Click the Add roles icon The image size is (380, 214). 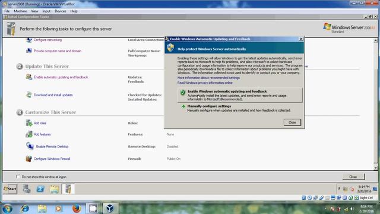(29, 123)
